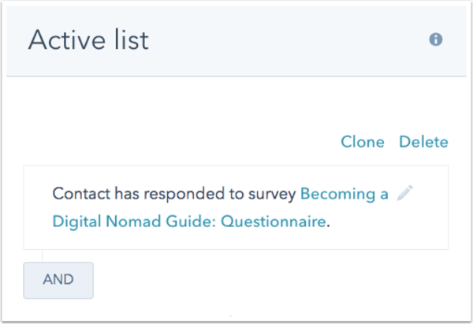Open the tooltip icon in the header
The width and height of the screenshot is (473, 324).
pyautogui.click(x=435, y=39)
